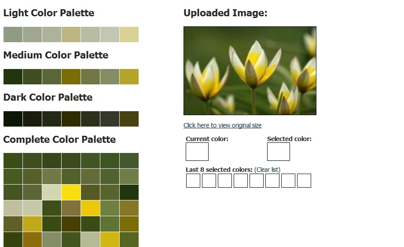Pick the last brownish swatch in Dark Palette
The width and height of the screenshot is (404, 247).
pos(129,119)
